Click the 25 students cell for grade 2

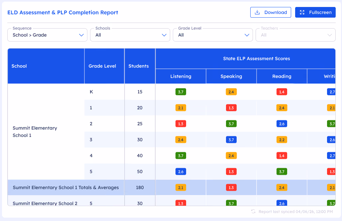pyautogui.click(x=140, y=124)
